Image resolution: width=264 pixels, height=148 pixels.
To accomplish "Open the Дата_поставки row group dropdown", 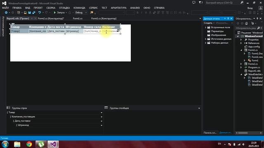I will 101,121.
